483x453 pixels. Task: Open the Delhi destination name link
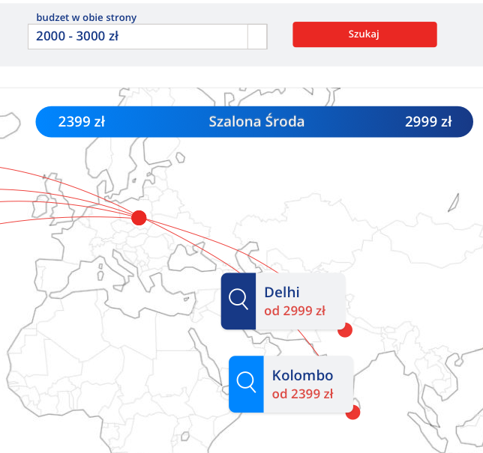click(282, 292)
